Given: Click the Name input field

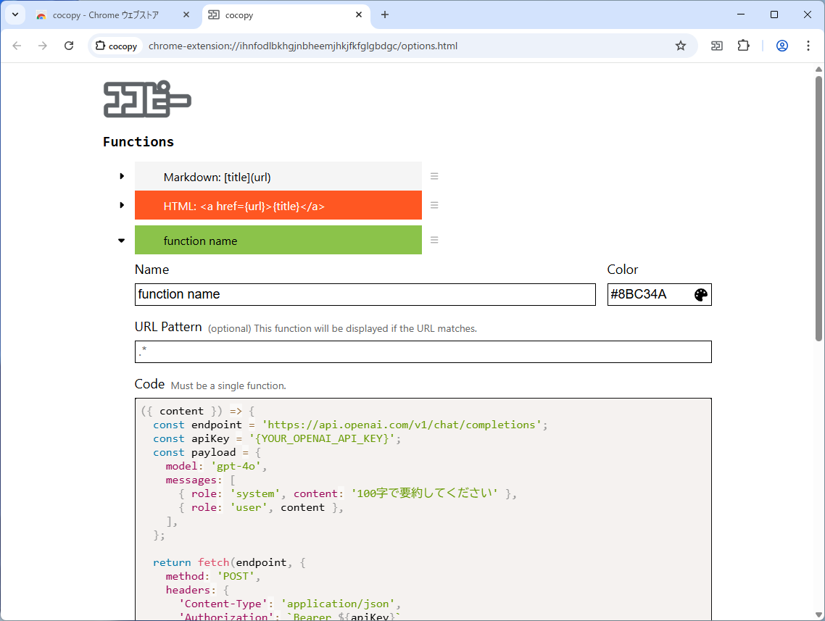Looking at the screenshot, I should 365,295.
